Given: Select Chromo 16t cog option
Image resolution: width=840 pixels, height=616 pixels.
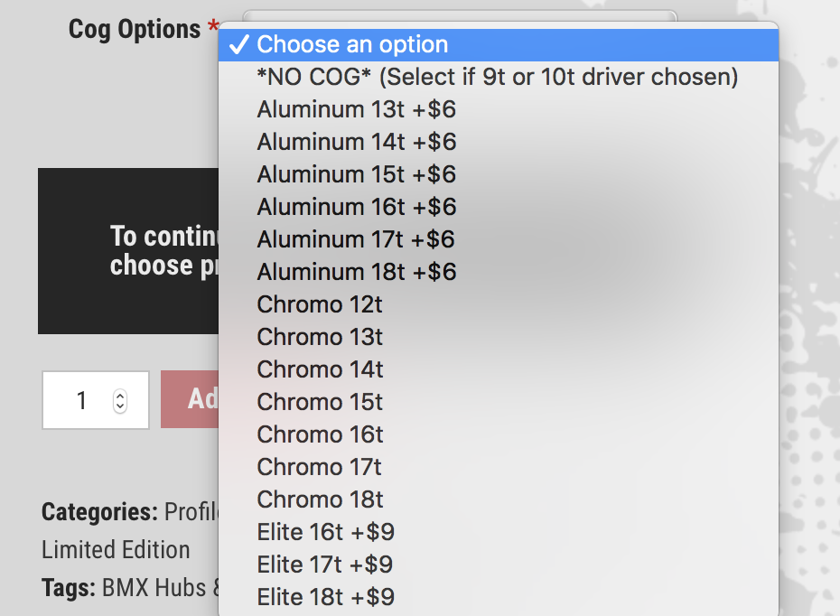Looking at the screenshot, I should tap(320, 434).
